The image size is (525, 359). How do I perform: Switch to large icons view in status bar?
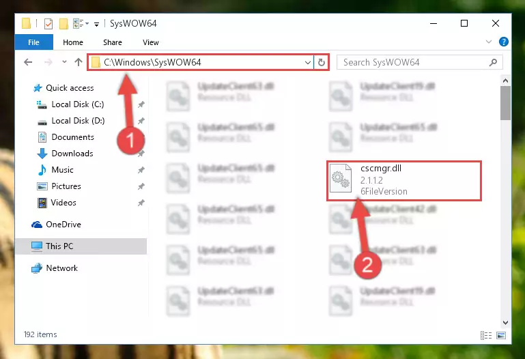point(501,335)
